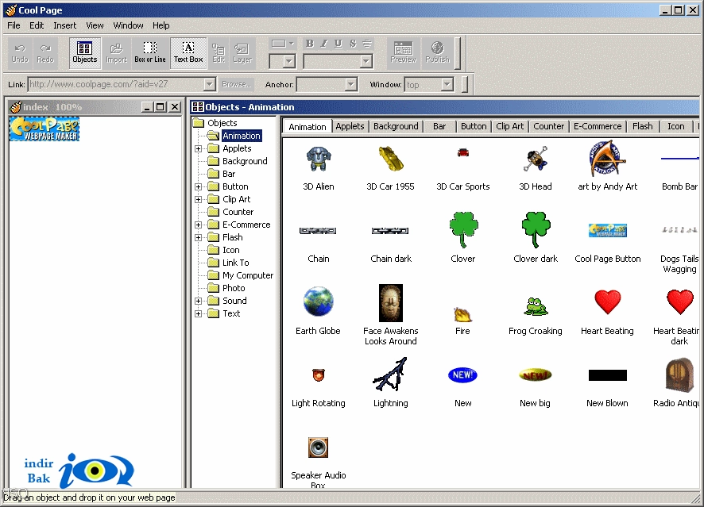Toggle bold text formatting
Image resolution: width=704 pixels, height=507 pixels.
(310, 44)
